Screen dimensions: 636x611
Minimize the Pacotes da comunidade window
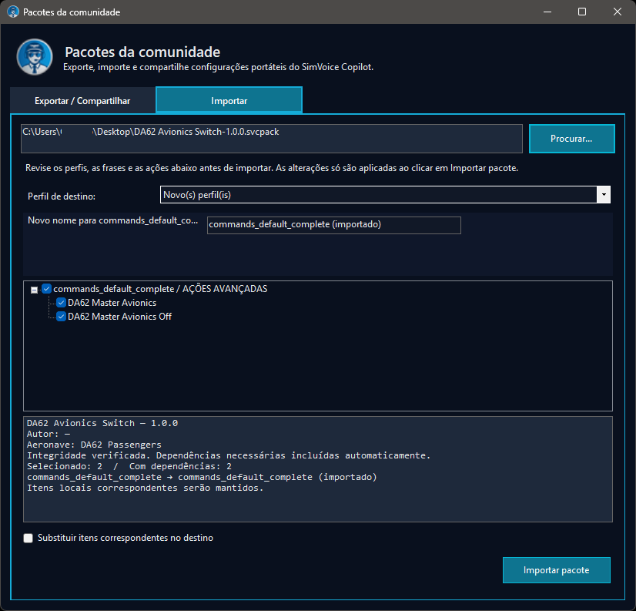[547, 12]
